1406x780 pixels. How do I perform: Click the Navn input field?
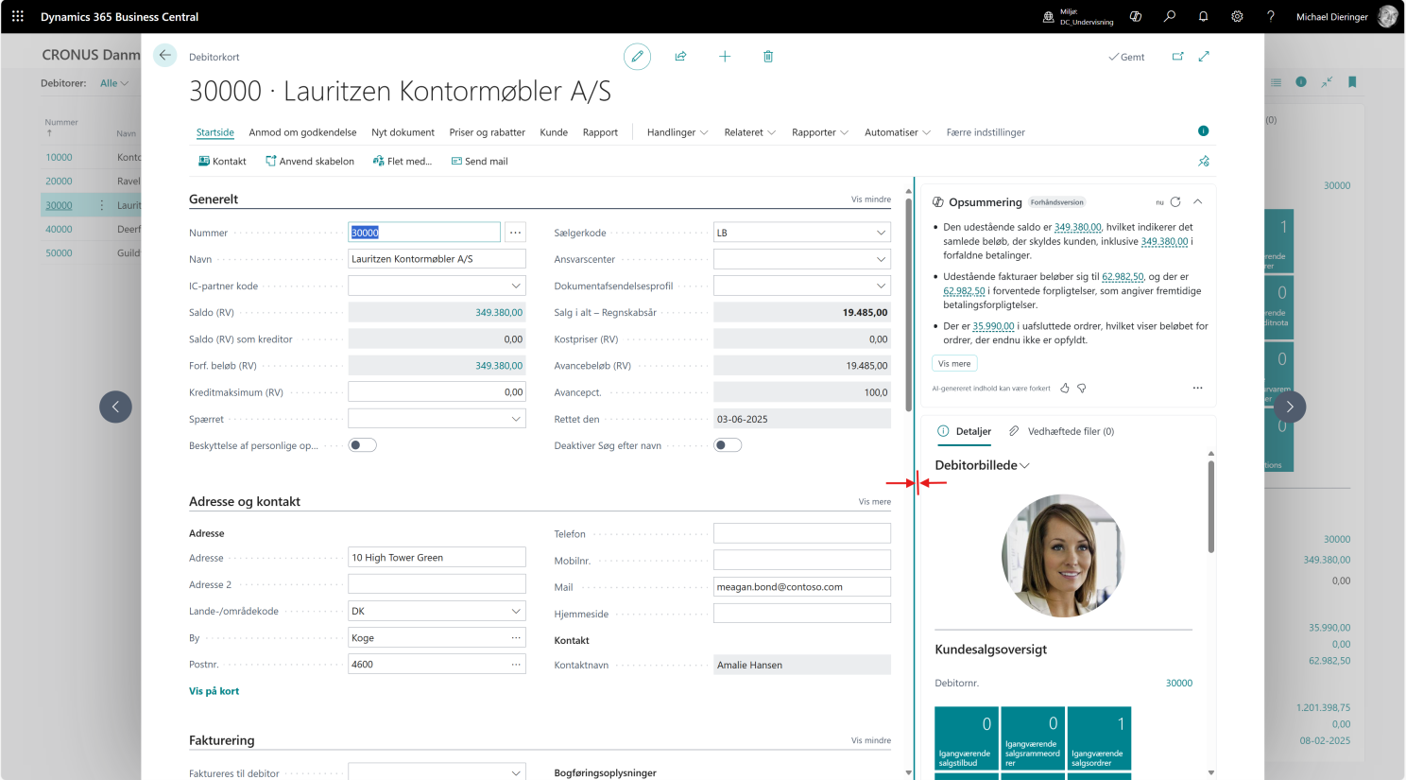click(437, 259)
